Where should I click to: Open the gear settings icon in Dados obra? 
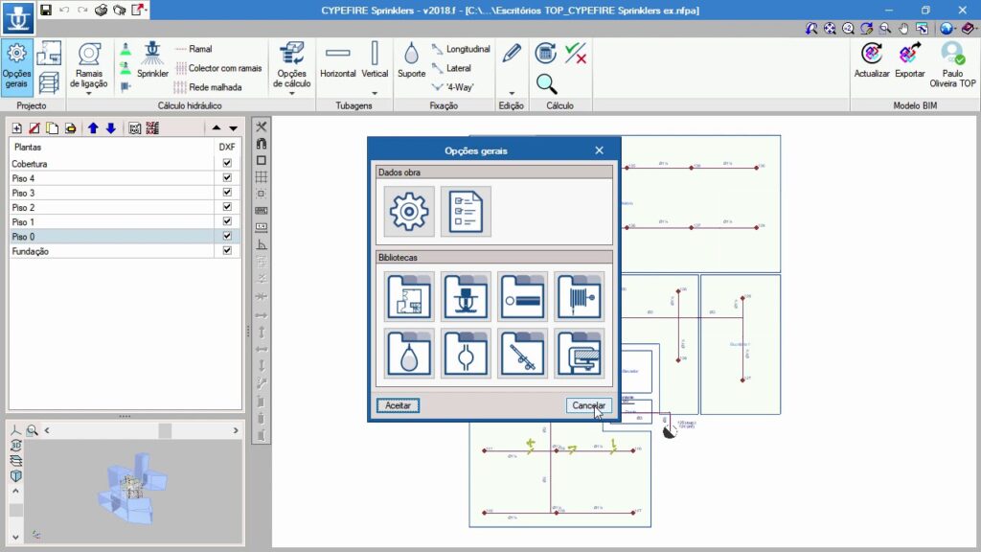click(x=409, y=211)
